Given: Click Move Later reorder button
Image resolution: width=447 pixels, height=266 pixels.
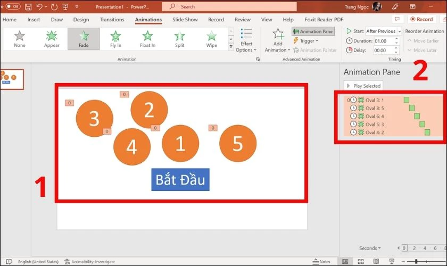Looking at the screenshot, I should pos(422,50).
